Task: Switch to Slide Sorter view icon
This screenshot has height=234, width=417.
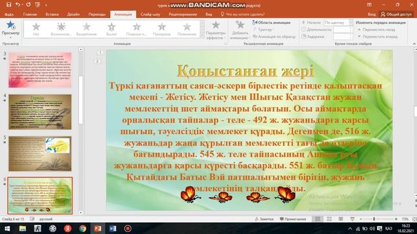Action: coord(329,219)
